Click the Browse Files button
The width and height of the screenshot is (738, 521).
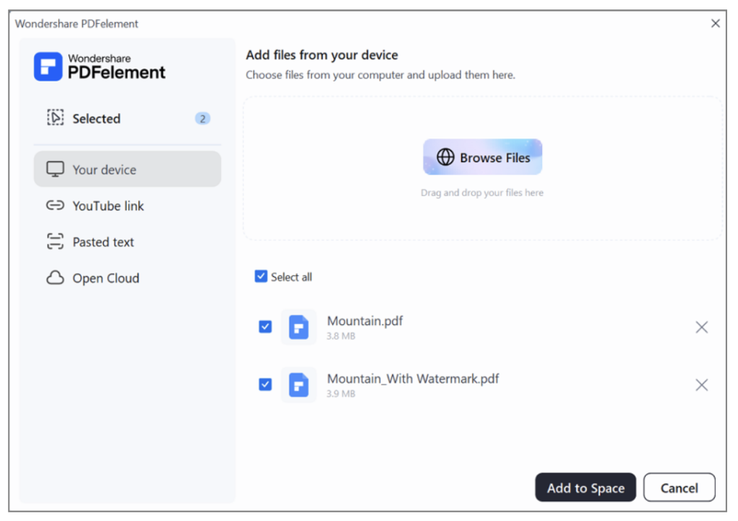[482, 157]
